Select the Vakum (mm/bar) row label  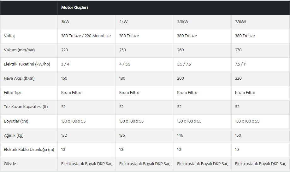click(19, 50)
